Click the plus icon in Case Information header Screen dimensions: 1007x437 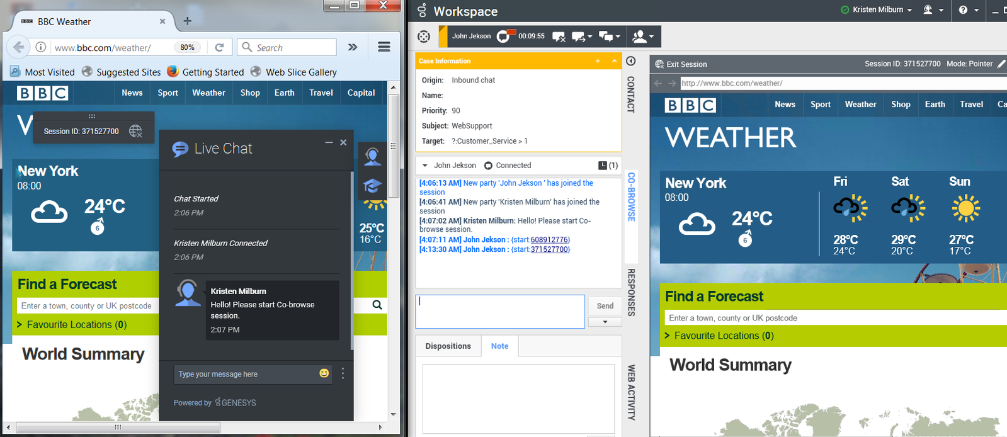coord(598,61)
